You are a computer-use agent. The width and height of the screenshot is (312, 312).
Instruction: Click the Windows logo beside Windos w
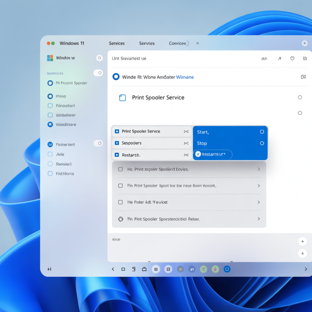pos(50,58)
